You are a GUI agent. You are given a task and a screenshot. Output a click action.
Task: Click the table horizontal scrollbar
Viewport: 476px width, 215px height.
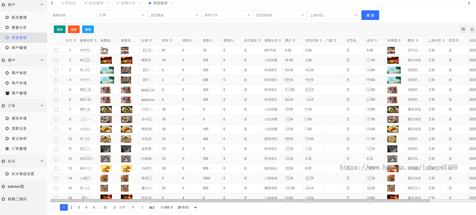[240, 201]
